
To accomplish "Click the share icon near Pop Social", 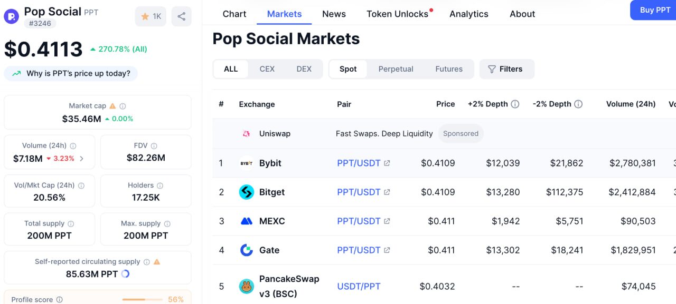I will point(181,16).
